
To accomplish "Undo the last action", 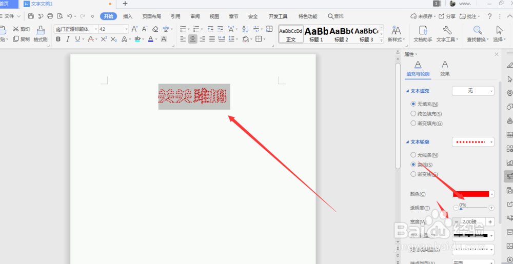I will [70, 16].
